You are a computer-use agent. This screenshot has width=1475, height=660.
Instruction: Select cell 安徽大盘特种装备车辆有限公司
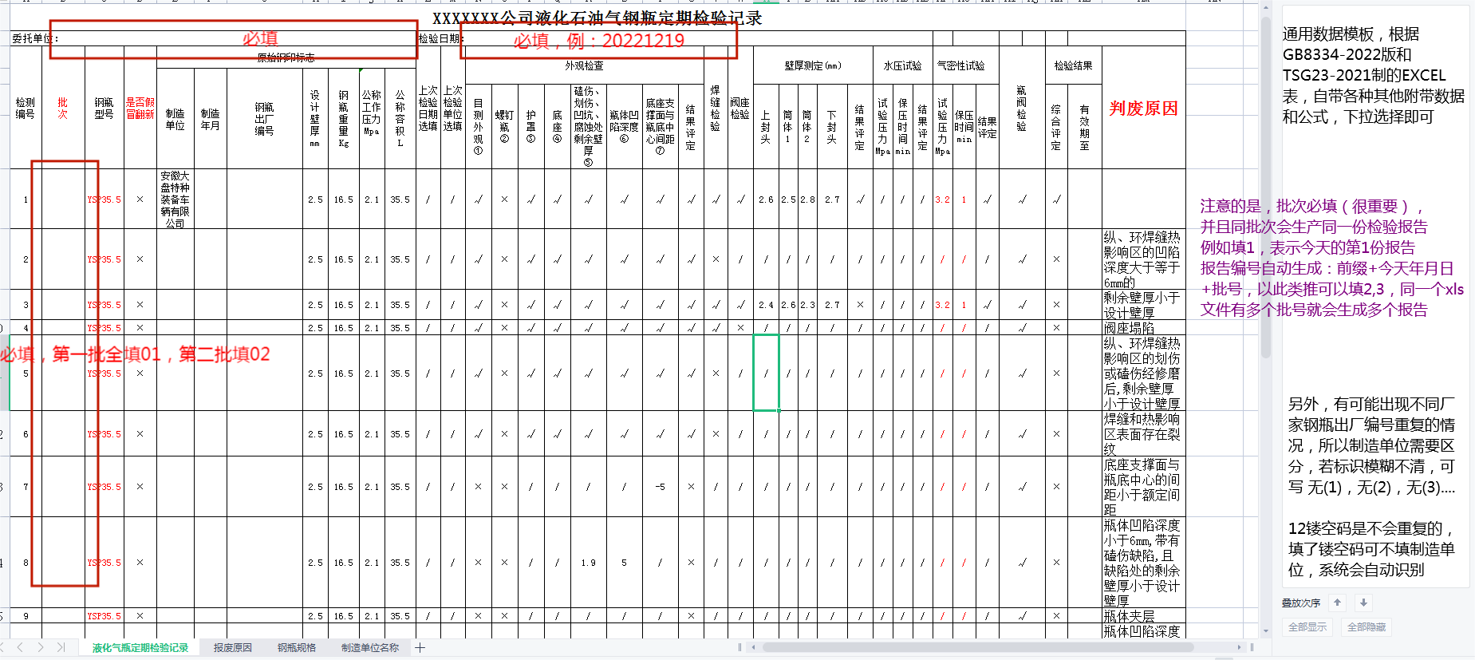coord(176,200)
